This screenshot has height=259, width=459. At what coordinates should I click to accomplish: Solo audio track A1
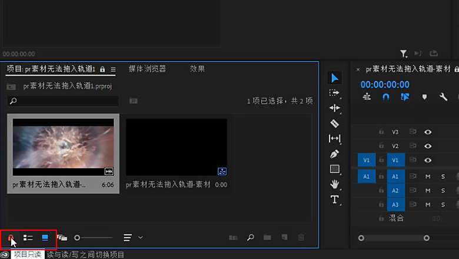click(443, 177)
